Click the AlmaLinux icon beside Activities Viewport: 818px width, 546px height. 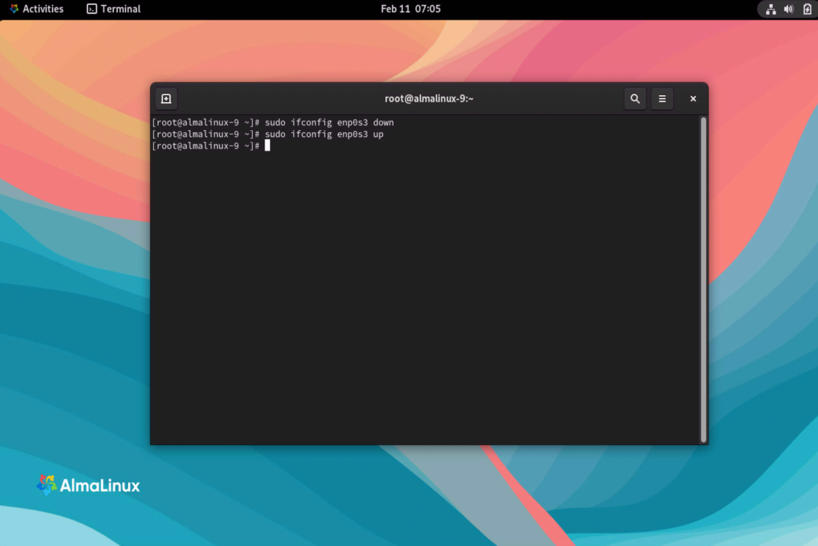coord(14,10)
